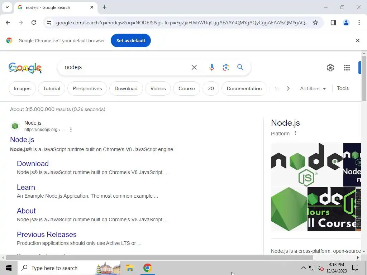
Task: Click the vertical page scrollbar thumb
Action: (364, 78)
